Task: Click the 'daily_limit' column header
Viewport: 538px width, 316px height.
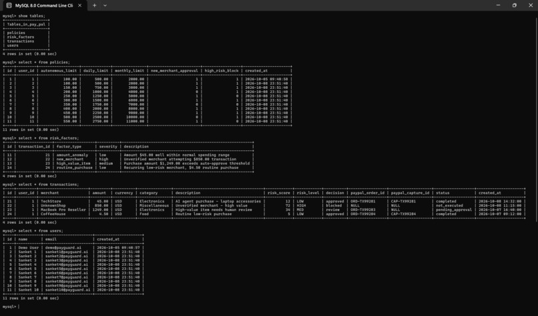Action: 95,71
